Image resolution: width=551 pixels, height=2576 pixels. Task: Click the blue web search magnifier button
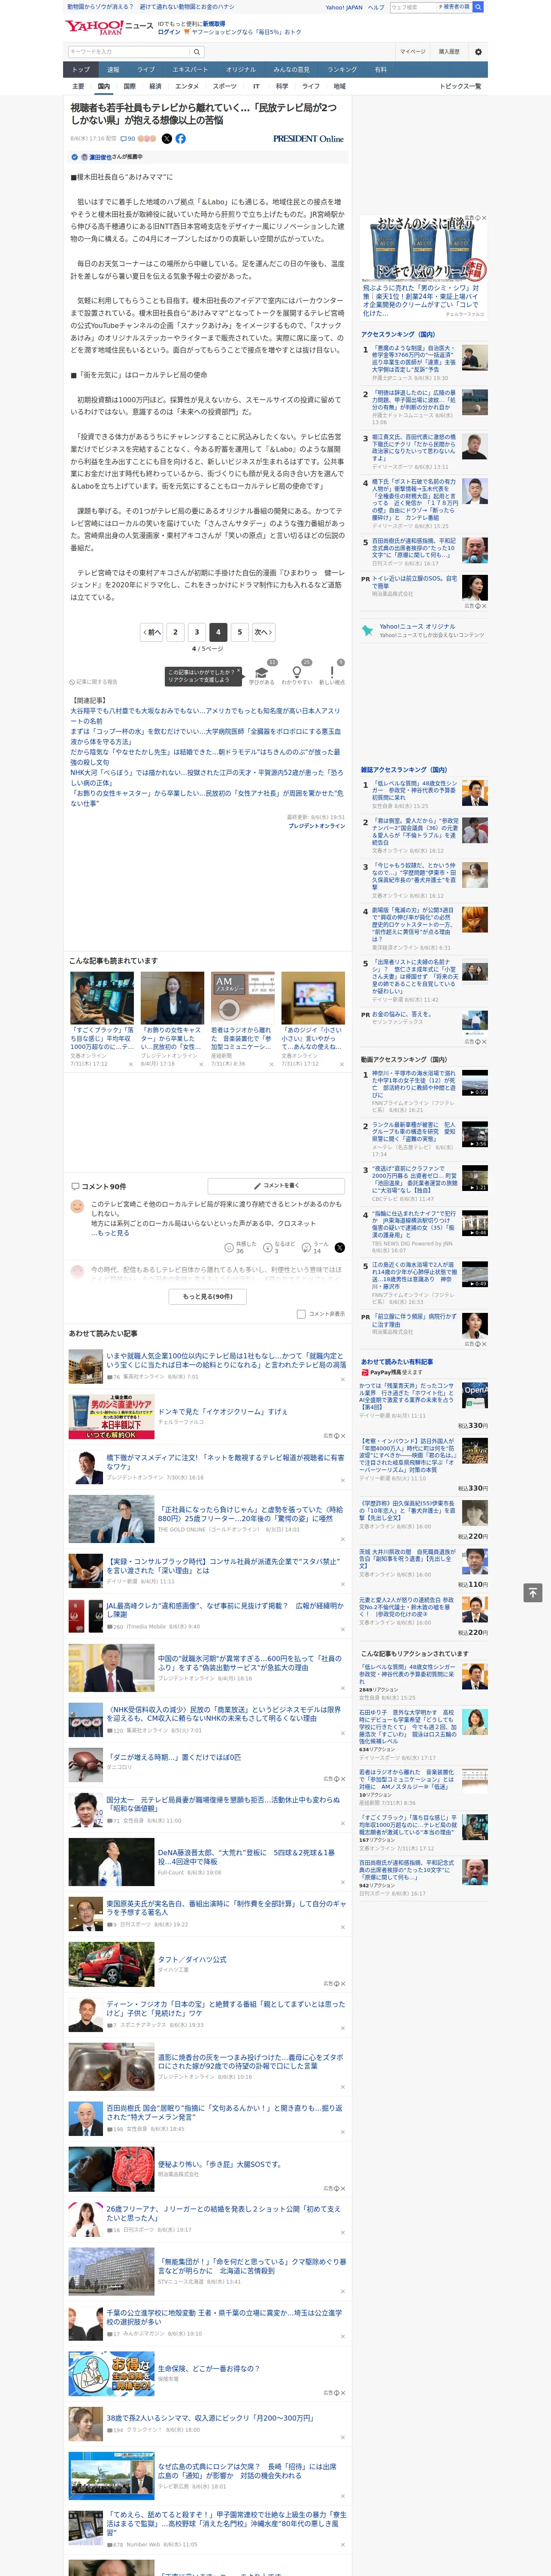coord(478,7)
